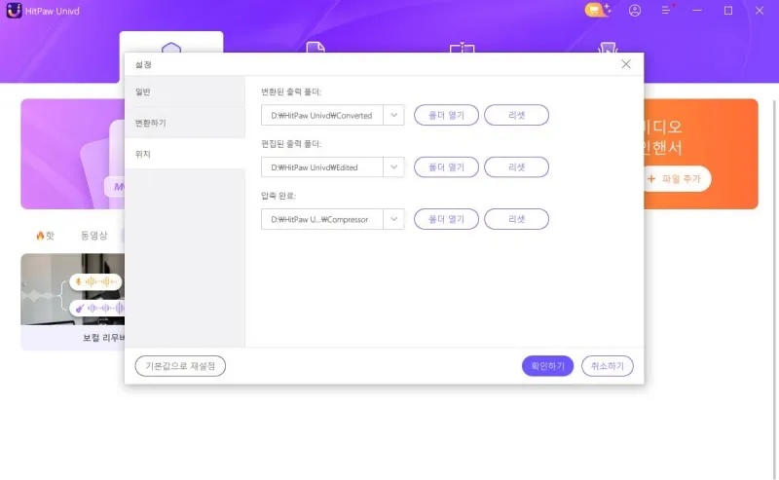Click 파일 추가 button in main window

[678, 178]
